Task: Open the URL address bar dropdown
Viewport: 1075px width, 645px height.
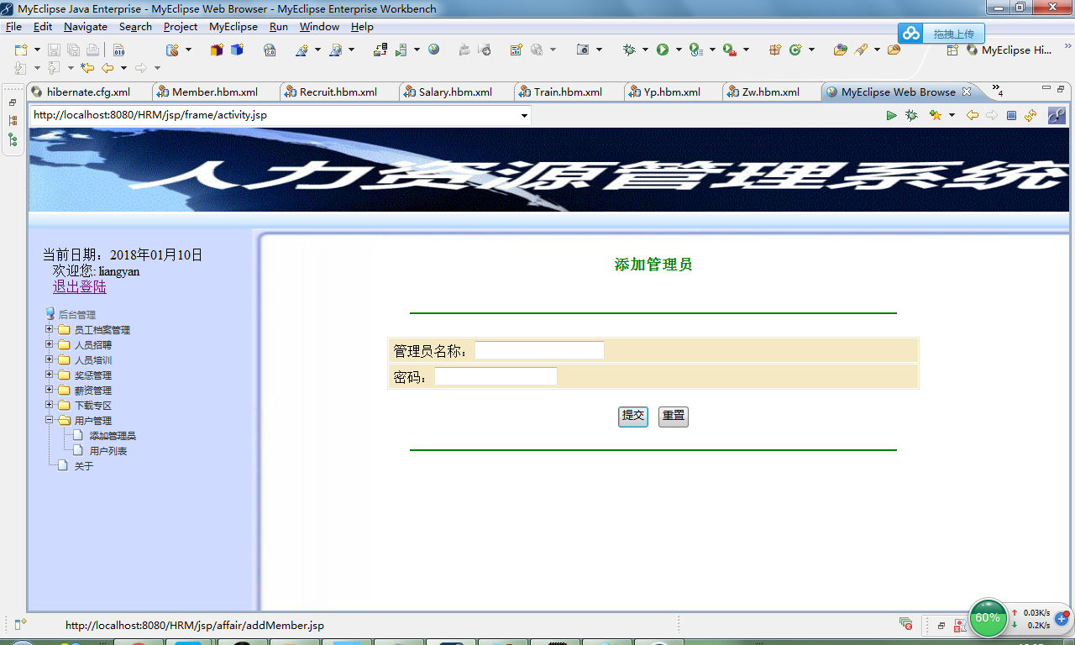Action: (524, 115)
